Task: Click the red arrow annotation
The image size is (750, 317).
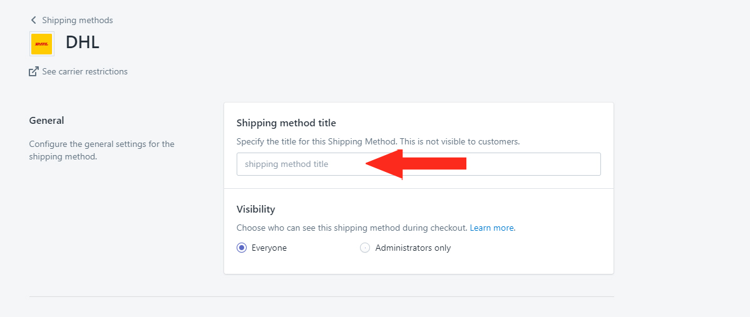Action: tap(416, 164)
